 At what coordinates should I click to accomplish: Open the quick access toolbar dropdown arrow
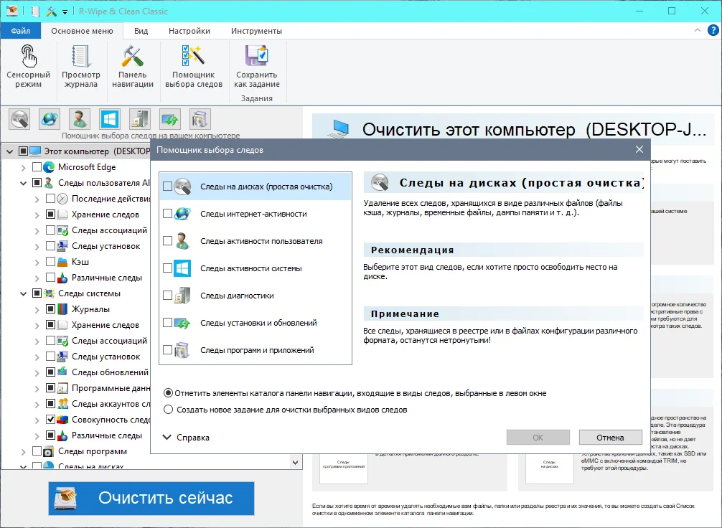tap(65, 12)
